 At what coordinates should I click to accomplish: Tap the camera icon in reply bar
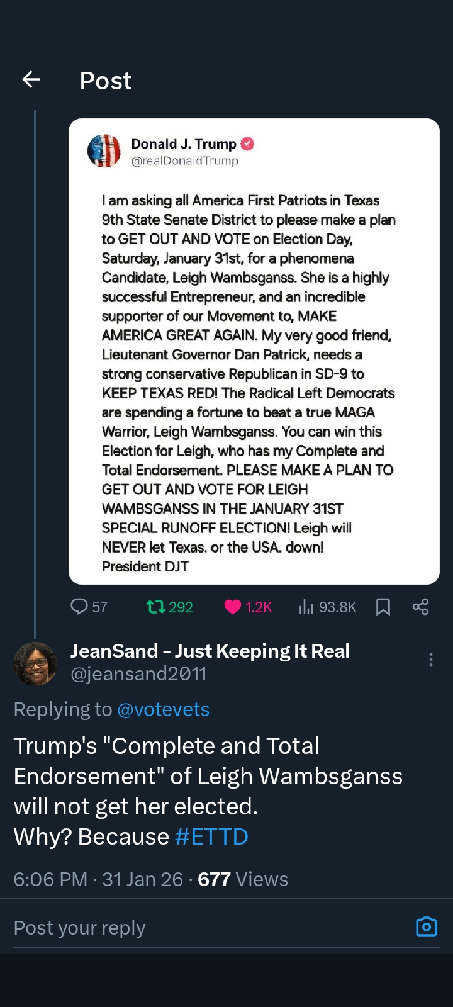coord(426,927)
